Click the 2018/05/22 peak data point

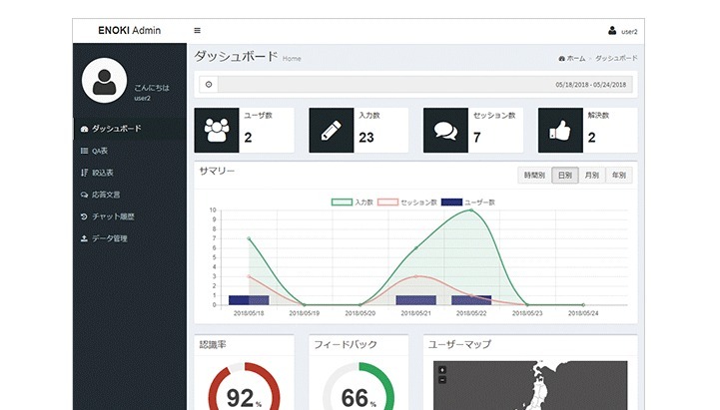pos(471,210)
